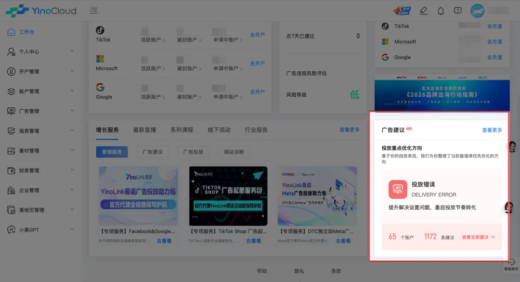520x282 pixels.
Task: Click the 个人中心 person icon
Action: click(x=11, y=51)
